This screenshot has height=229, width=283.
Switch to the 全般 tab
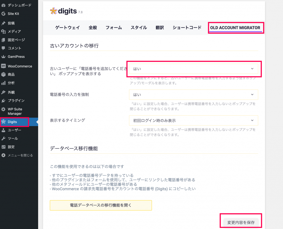tap(93, 28)
